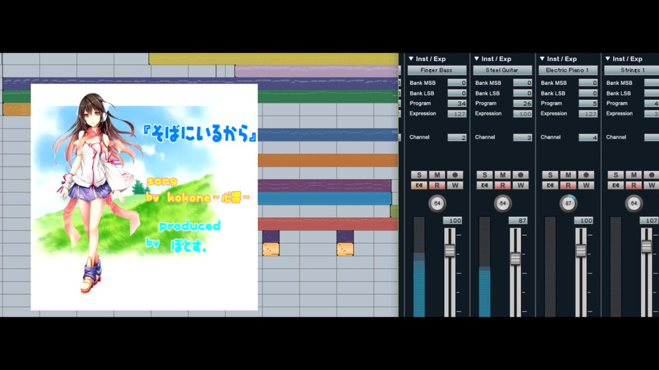Open the Strings 1 instrument selector
The height and width of the screenshot is (370, 659).
(632, 70)
